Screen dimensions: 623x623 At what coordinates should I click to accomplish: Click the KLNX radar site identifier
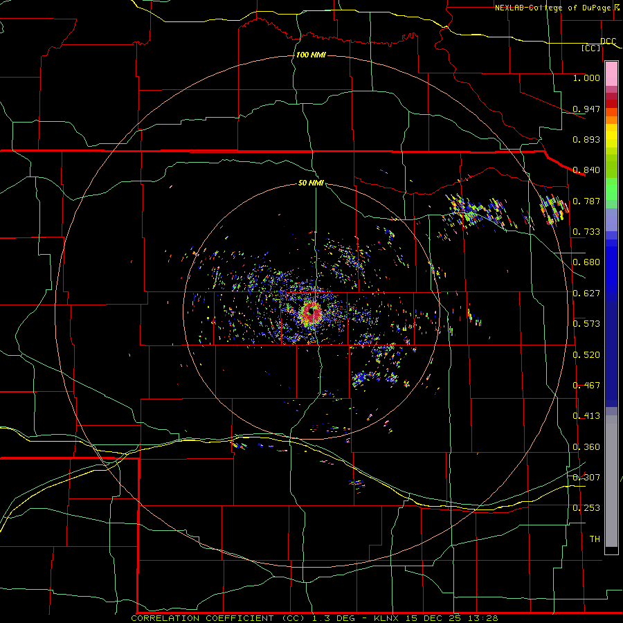(386, 618)
